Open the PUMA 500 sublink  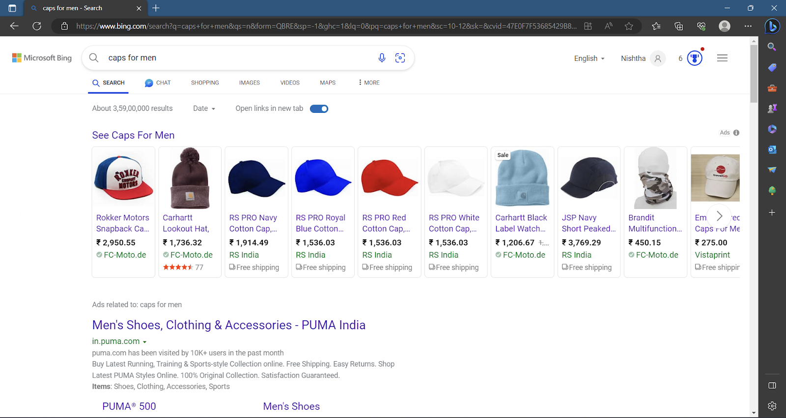coord(129,406)
